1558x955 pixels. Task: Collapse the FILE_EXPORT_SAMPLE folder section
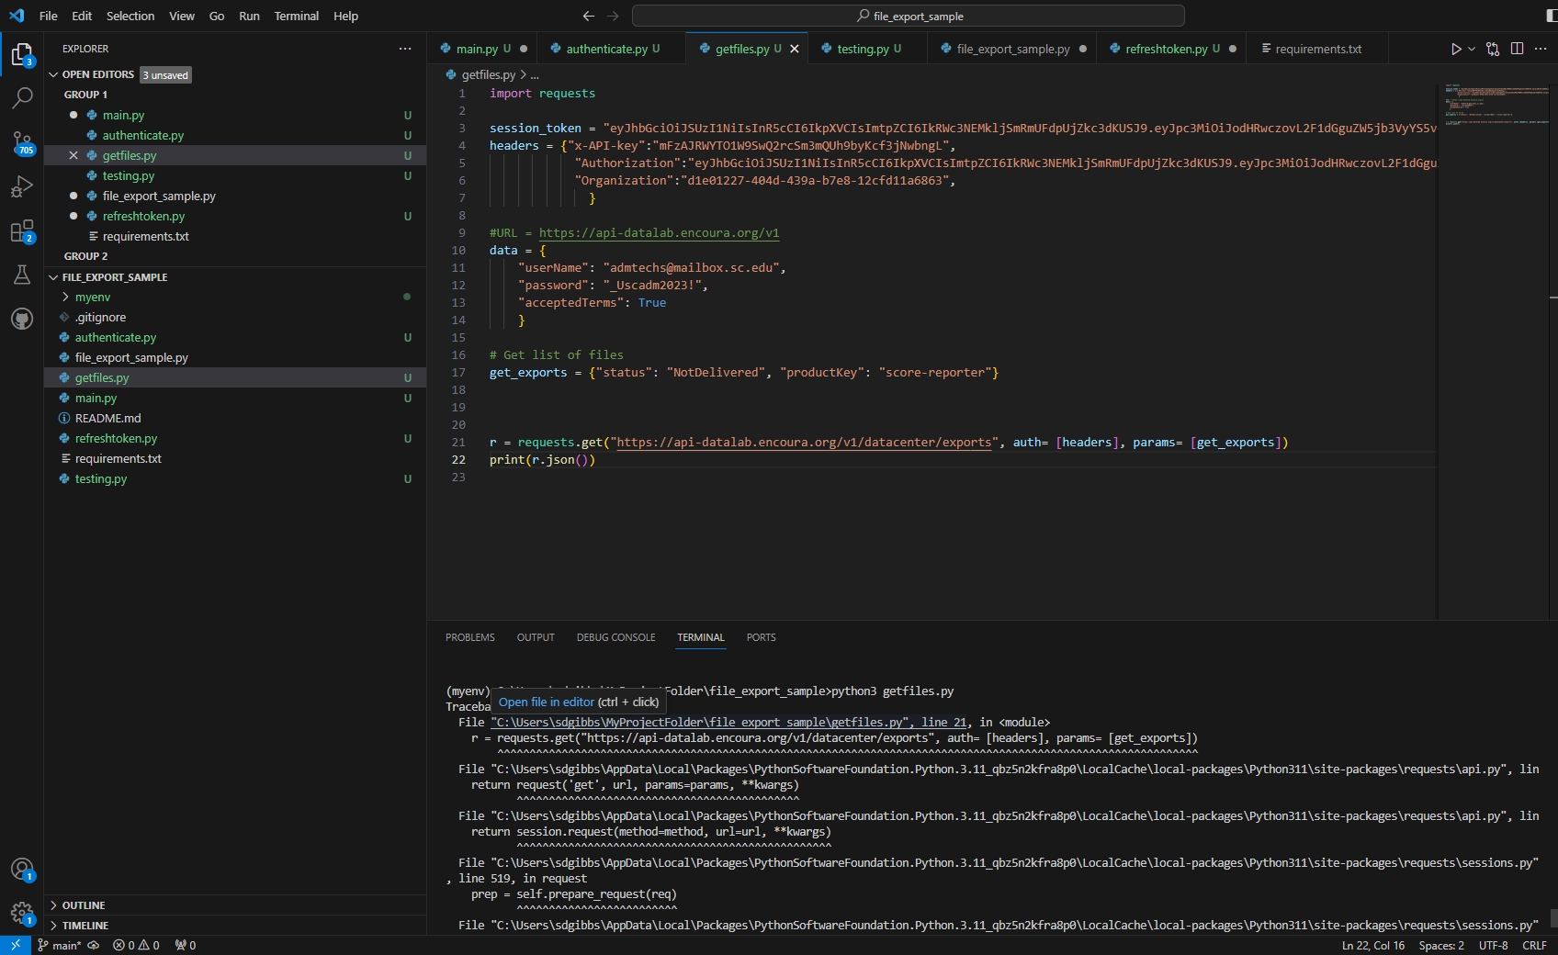53,276
